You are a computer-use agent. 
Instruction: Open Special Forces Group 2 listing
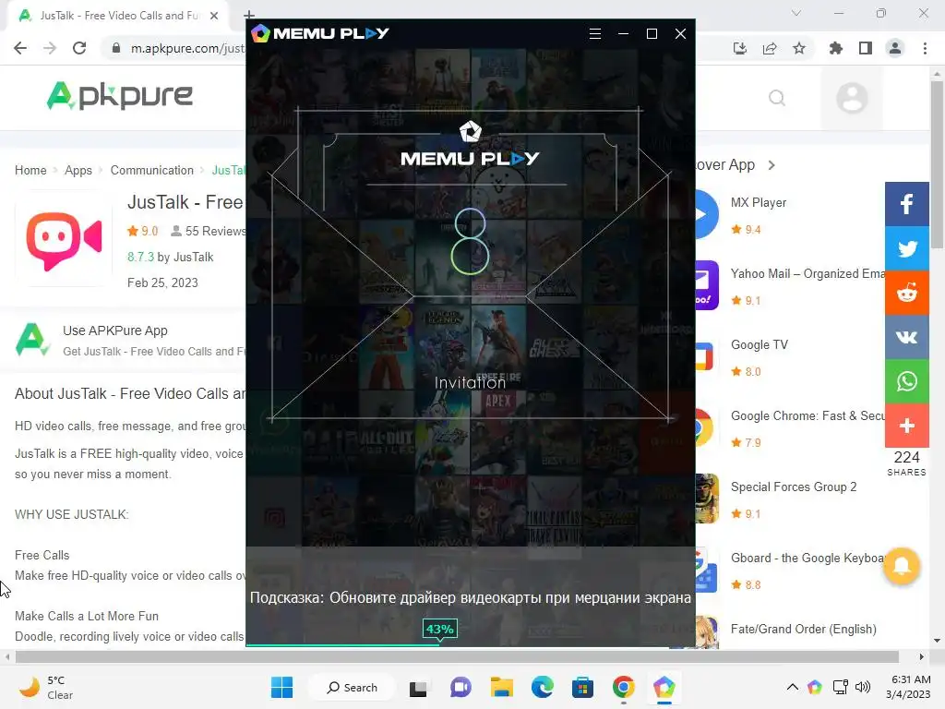(794, 487)
